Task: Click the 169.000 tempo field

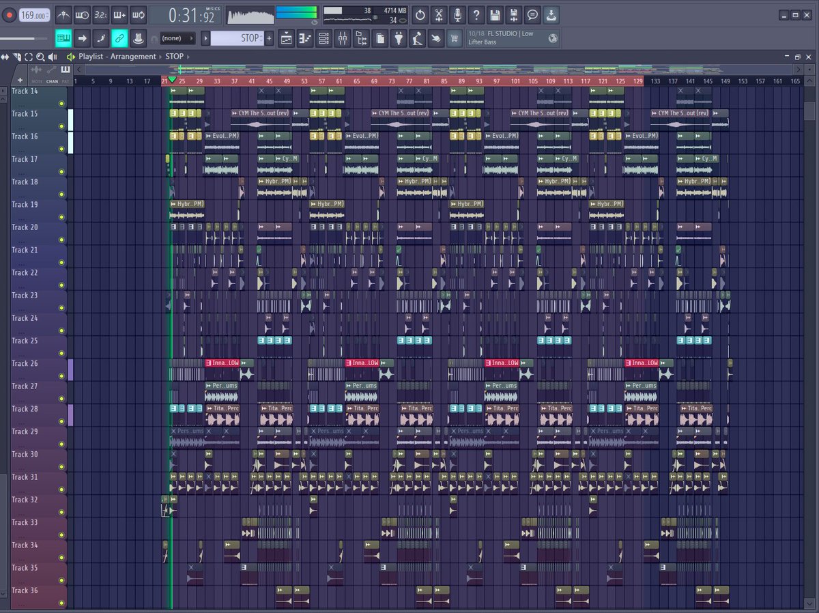Action: pyautogui.click(x=34, y=15)
